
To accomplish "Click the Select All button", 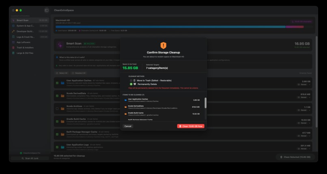I will 62,73.
